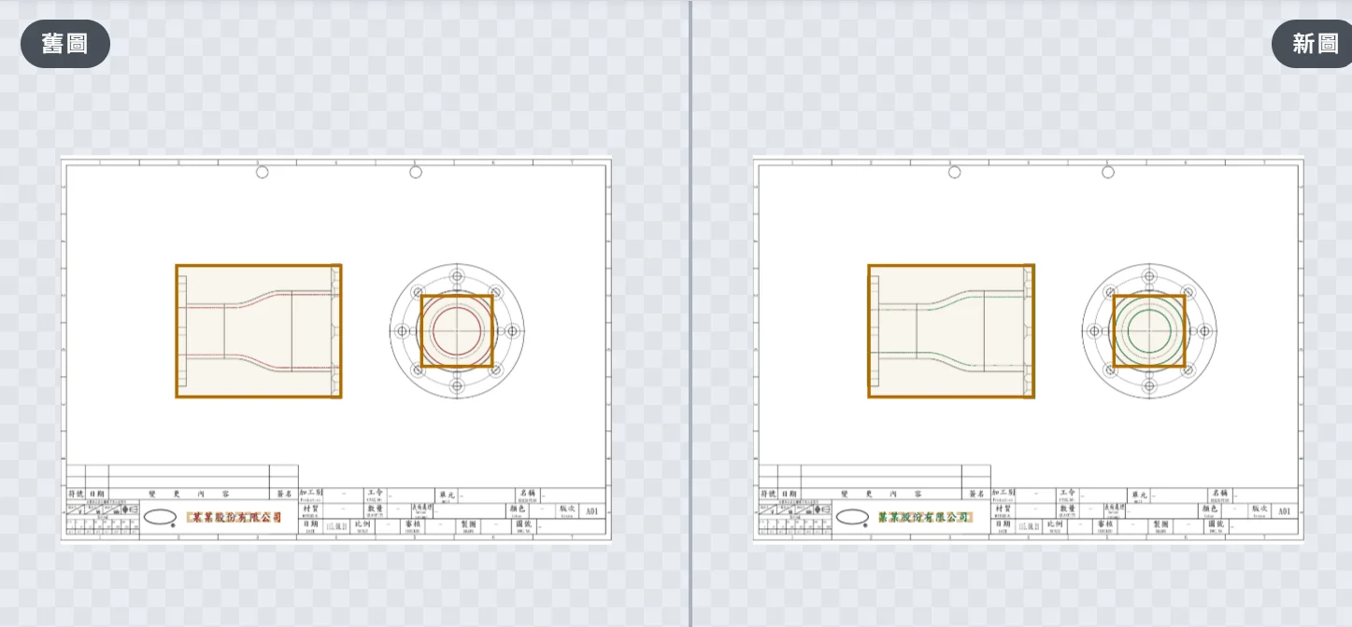Screen dimensions: 1352x627
Task: Click the oval logo in old drawing title block
Action: [161, 517]
